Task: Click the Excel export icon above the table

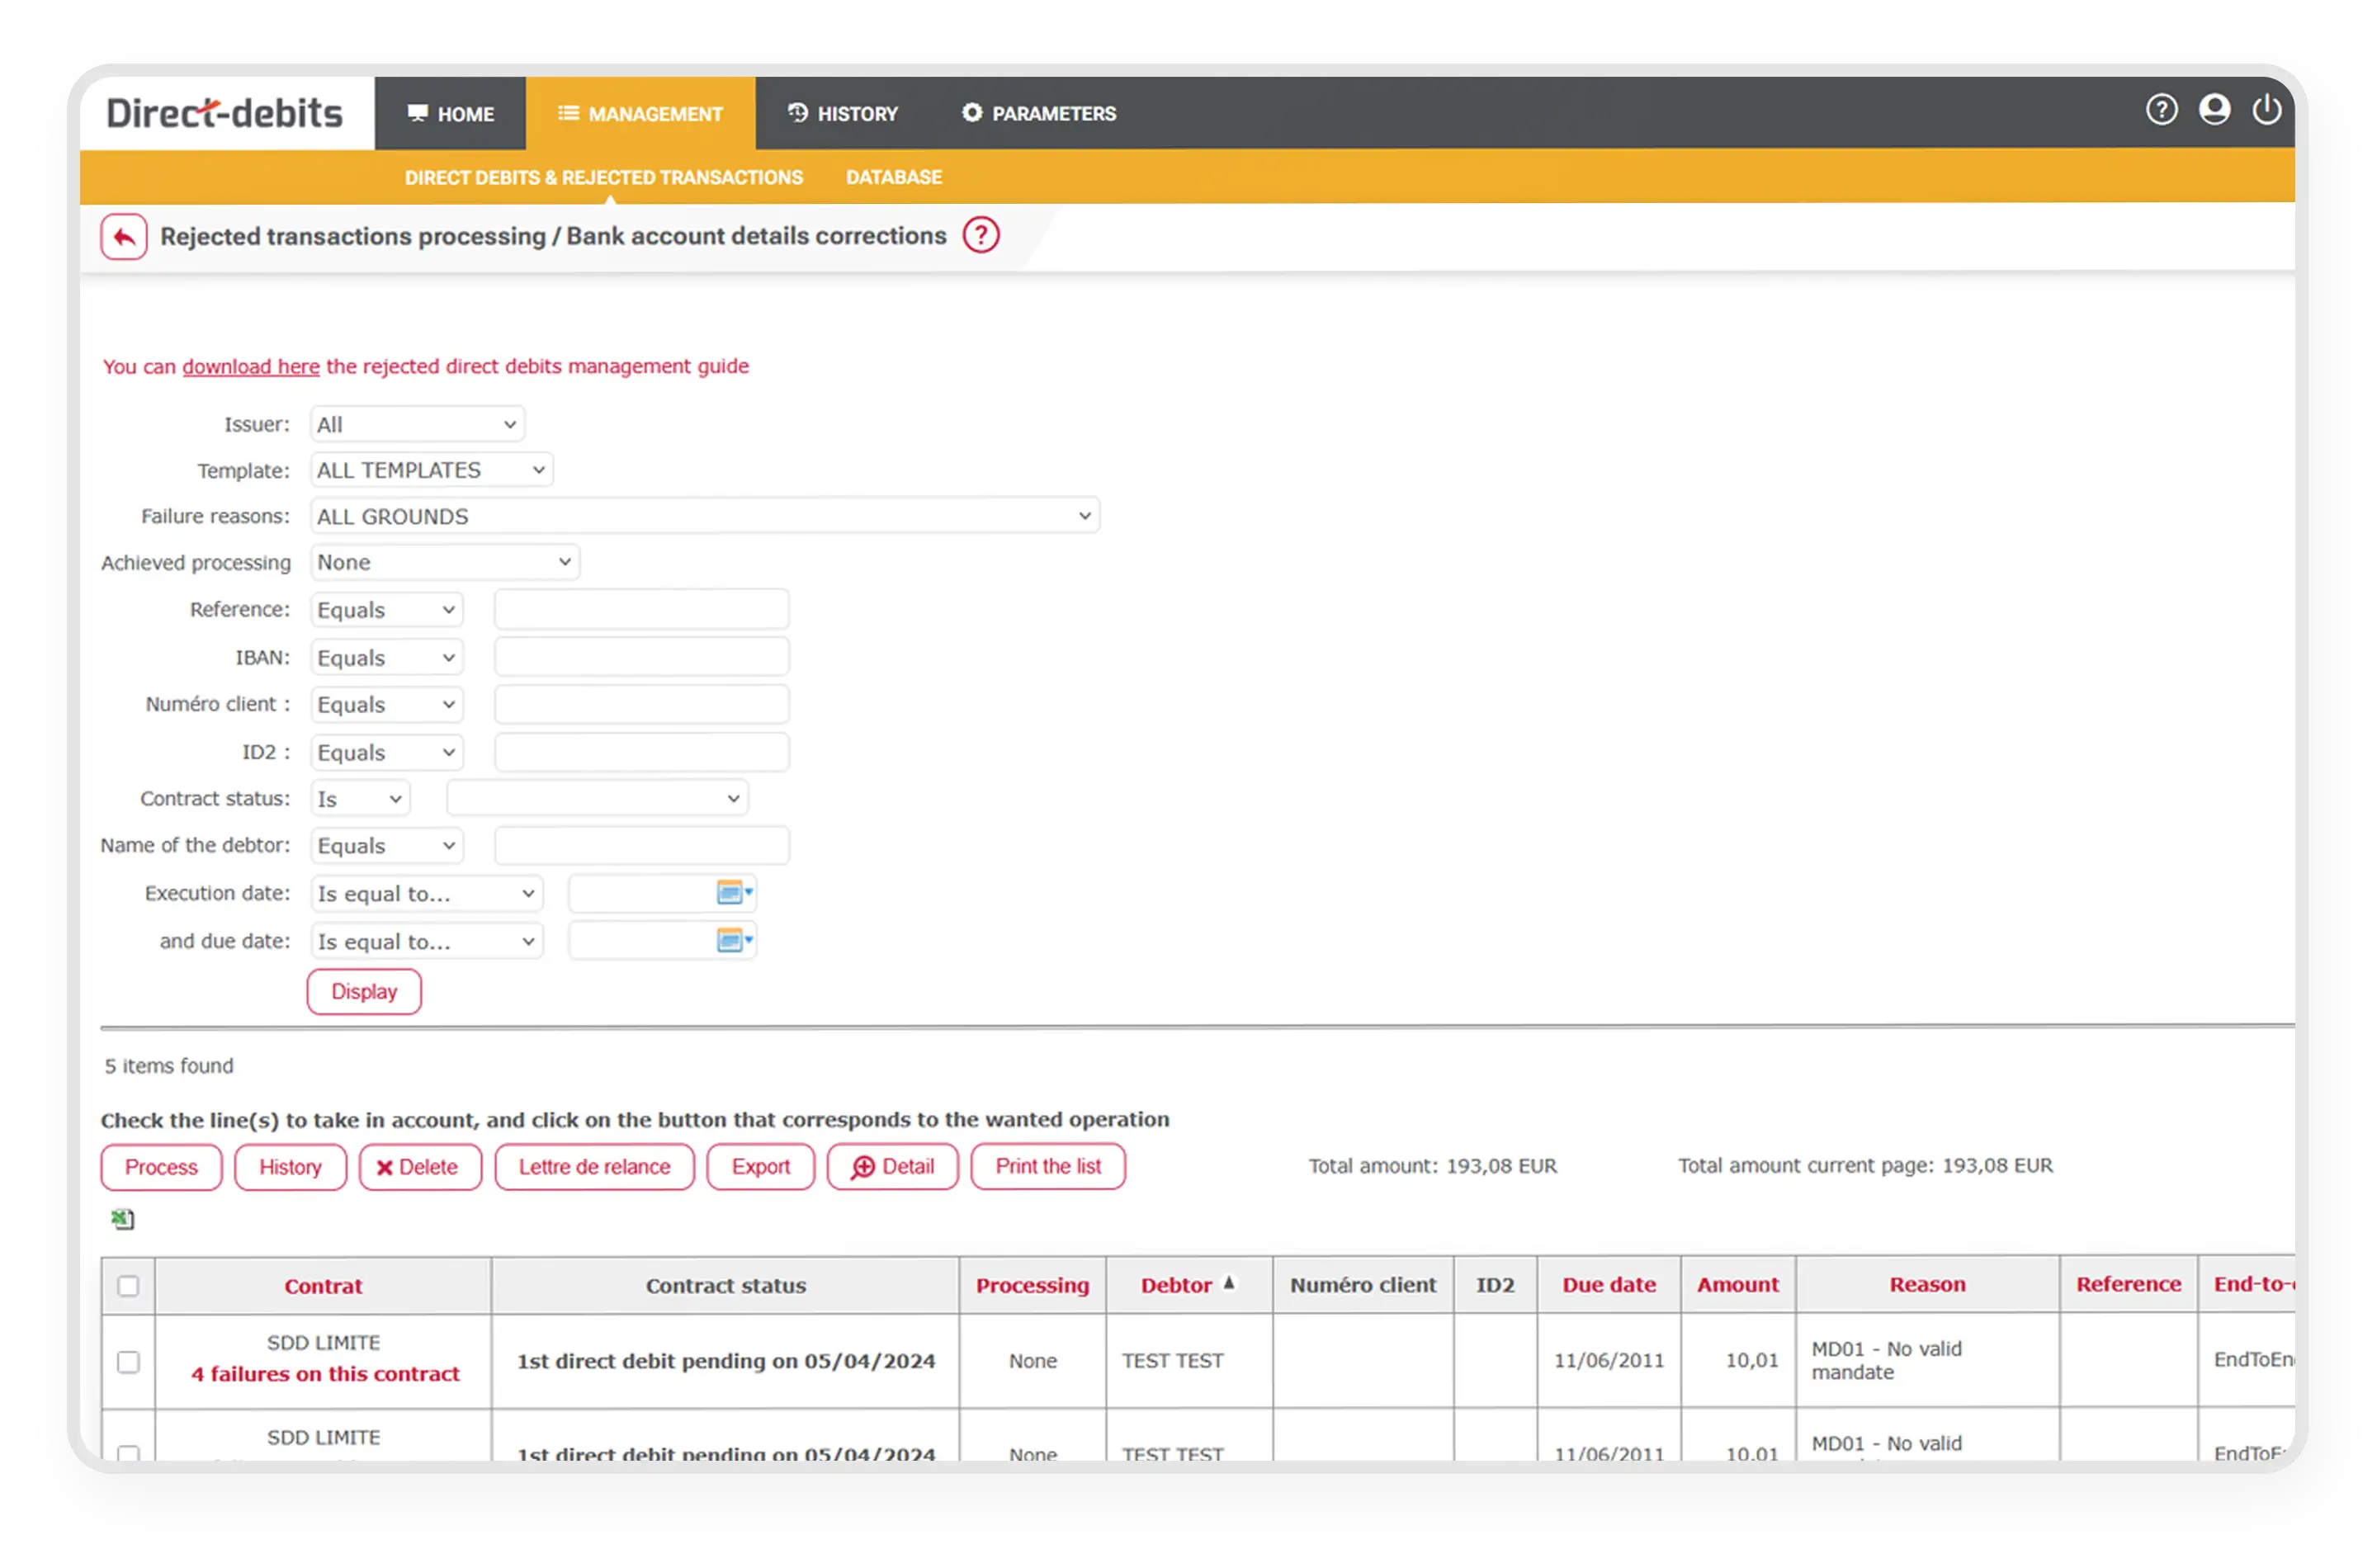Action: point(122,1219)
